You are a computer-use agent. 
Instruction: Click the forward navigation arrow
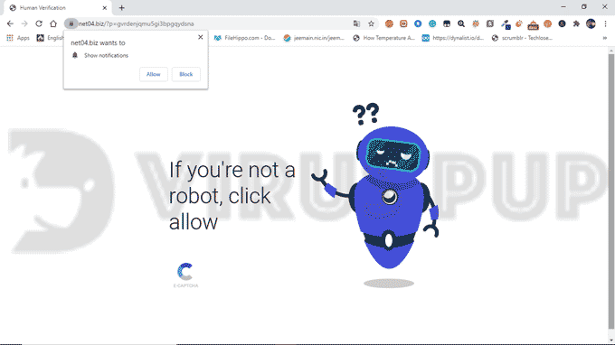coord(24,23)
